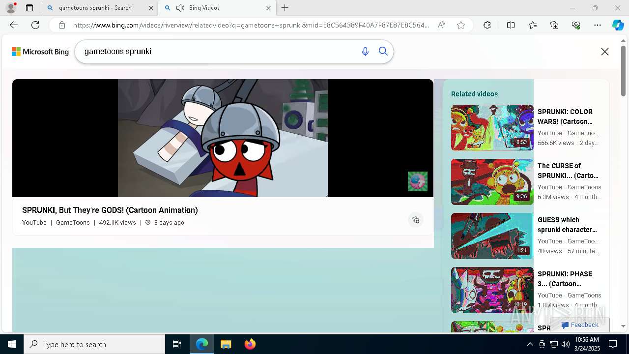This screenshot has height=354, width=629.
Task: Open the Windows Start menu
Action: point(12,344)
